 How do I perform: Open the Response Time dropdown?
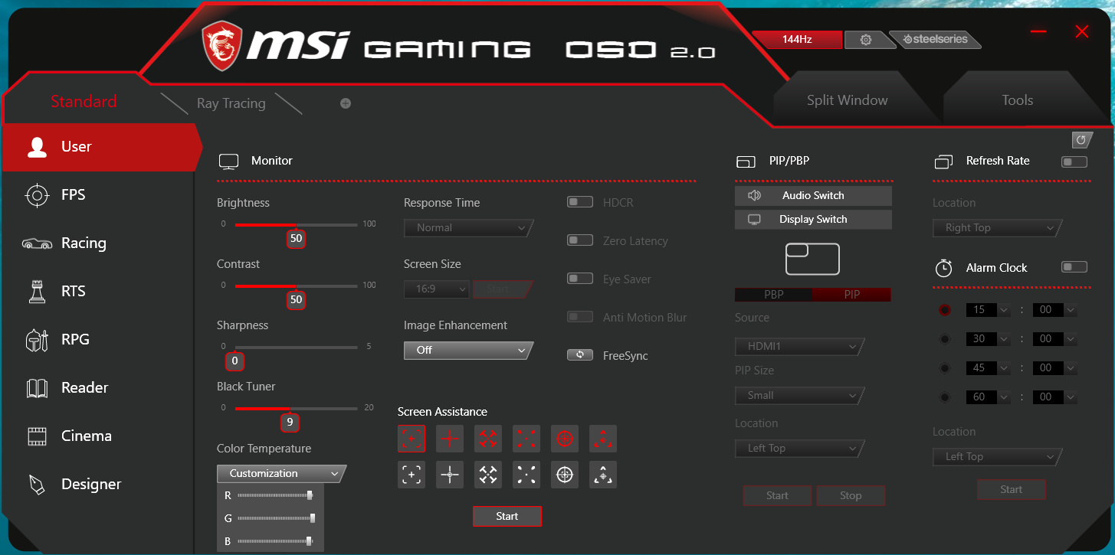(468, 228)
